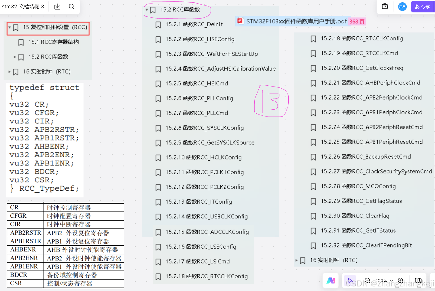Image resolution: width=435 pixels, height=291 pixels.
Task: Click bookmark icon of '15.2.5 函数RCC_HSICmd'
Action: [158, 84]
